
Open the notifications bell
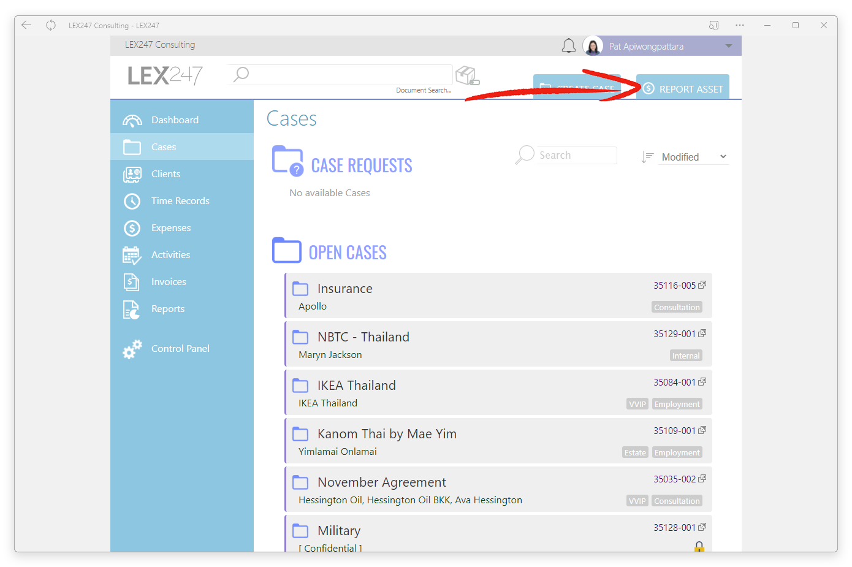point(569,46)
